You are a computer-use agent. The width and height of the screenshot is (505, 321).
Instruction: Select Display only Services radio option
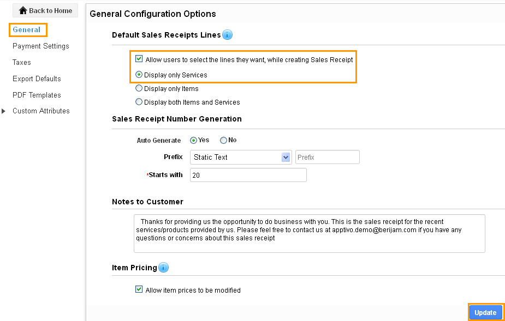click(x=139, y=75)
